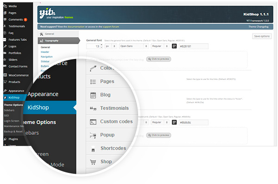Click the Sliders star icon
The width and height of the screenshot is (278, 184).
click(5, 59)
